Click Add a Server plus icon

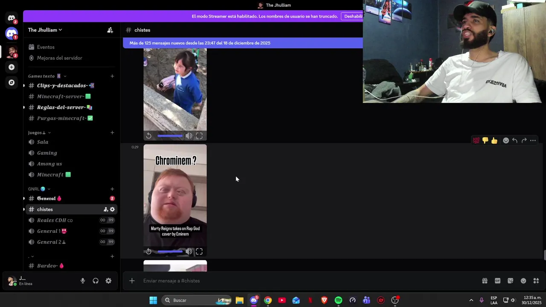(x=12, y=67)
